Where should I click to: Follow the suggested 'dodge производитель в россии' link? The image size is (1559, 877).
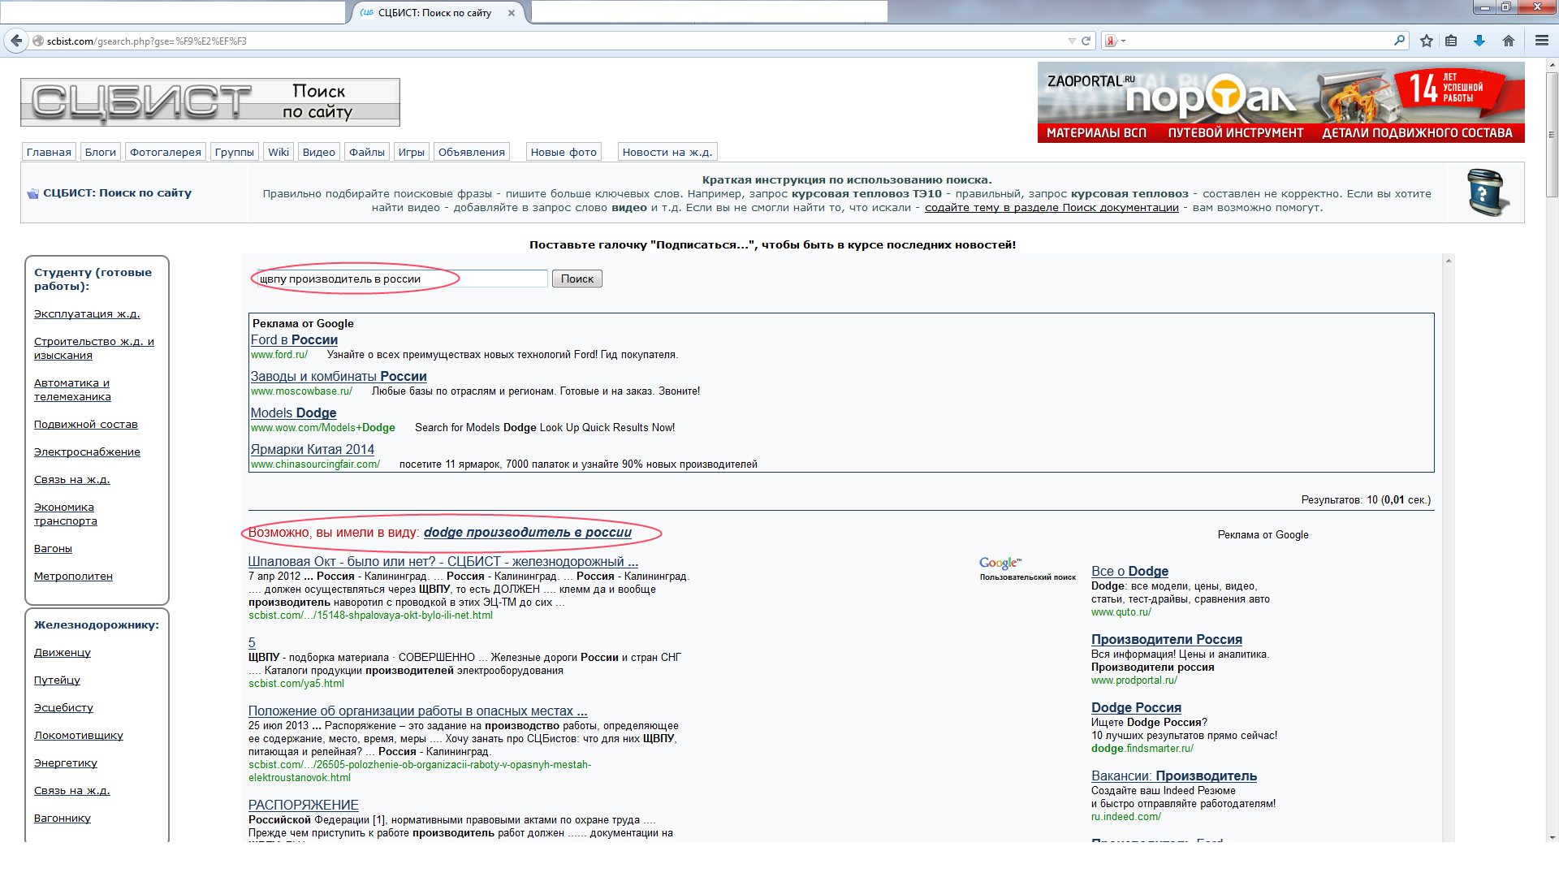coord(527,533)
